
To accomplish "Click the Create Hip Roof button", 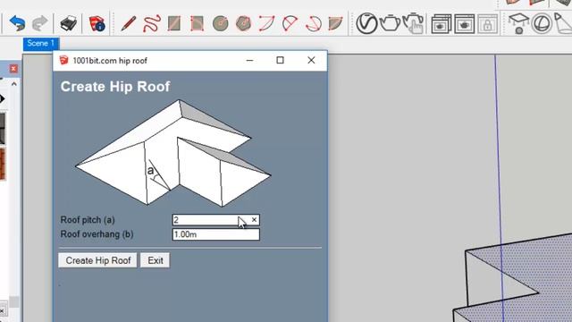I will click(x=97, y=260).
